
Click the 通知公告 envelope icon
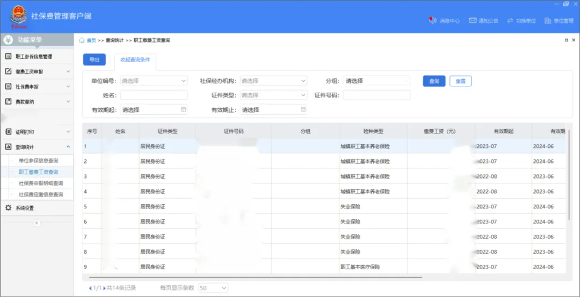473,20
